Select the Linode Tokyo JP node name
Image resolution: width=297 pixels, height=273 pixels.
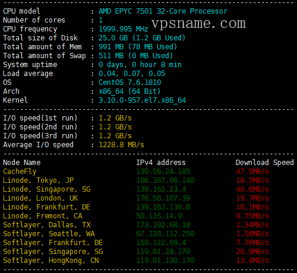39,180
